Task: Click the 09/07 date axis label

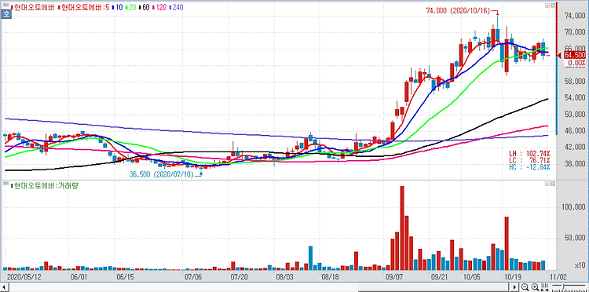Action: point(394,277)
